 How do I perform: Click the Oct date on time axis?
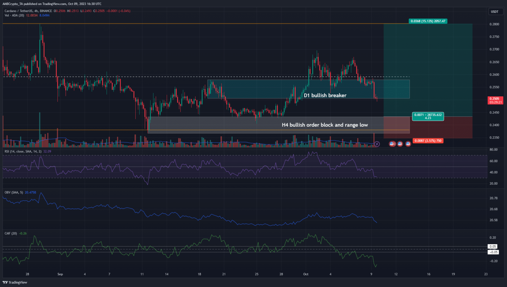coord(306,274)
